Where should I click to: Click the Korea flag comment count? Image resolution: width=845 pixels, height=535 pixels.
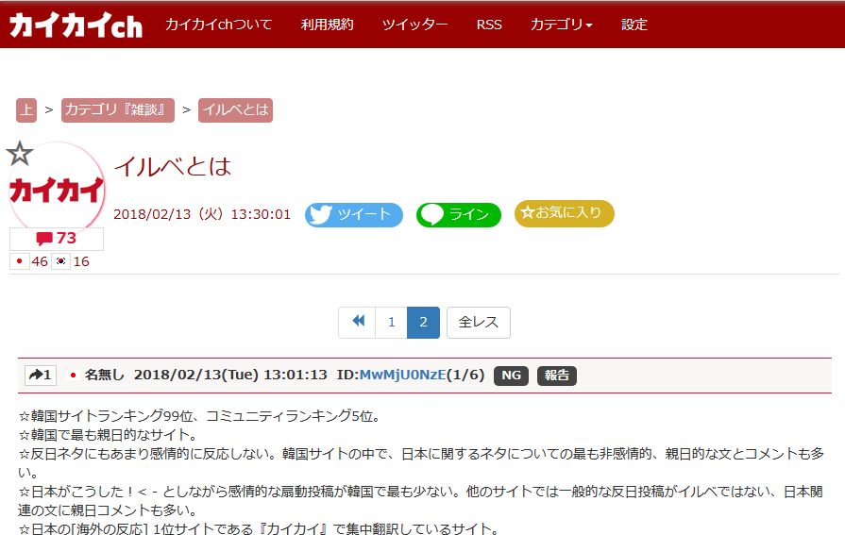pos(72,261)
